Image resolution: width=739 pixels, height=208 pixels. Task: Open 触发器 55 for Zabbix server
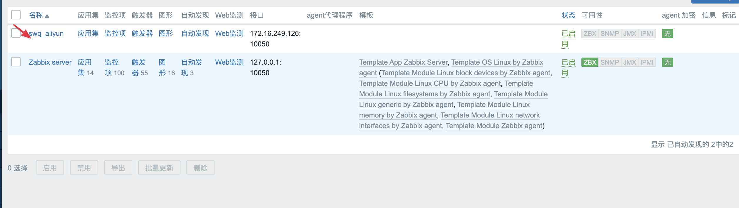139,68
